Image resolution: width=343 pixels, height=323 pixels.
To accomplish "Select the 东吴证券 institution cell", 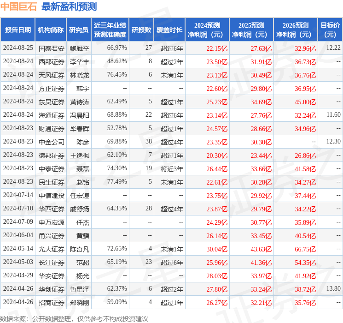I will pyautogui.click(x=52, y=102).
